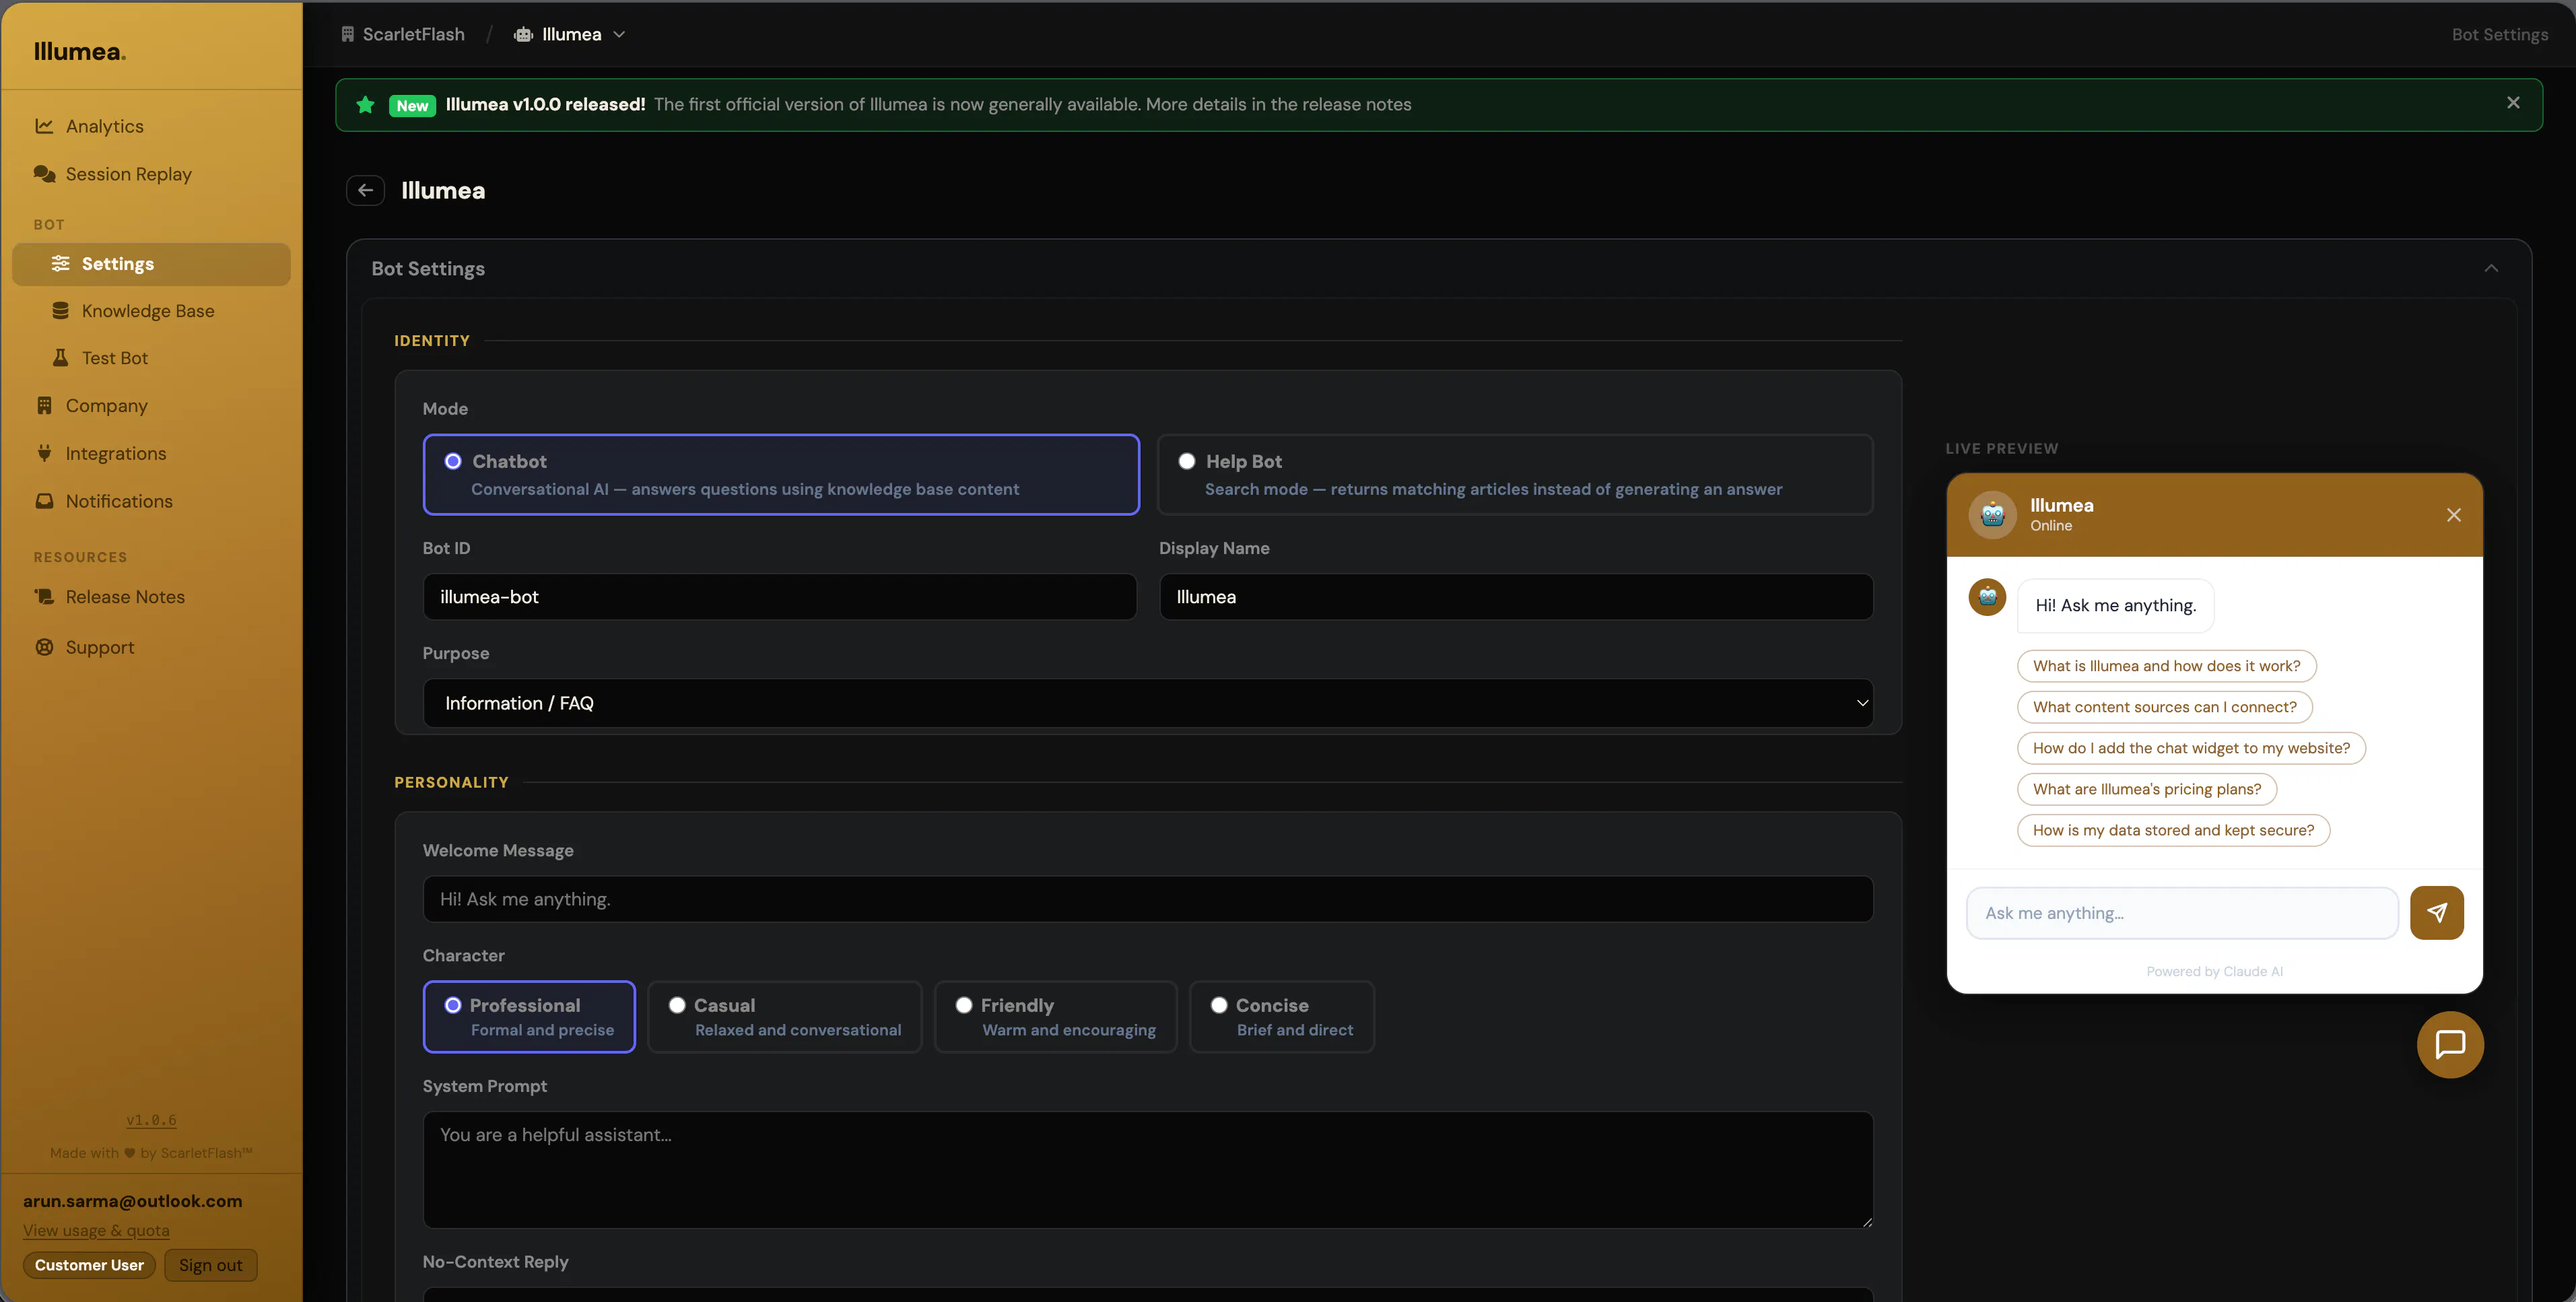Click suggestion 'What content sources can I connect?'

pos(2164,707)
